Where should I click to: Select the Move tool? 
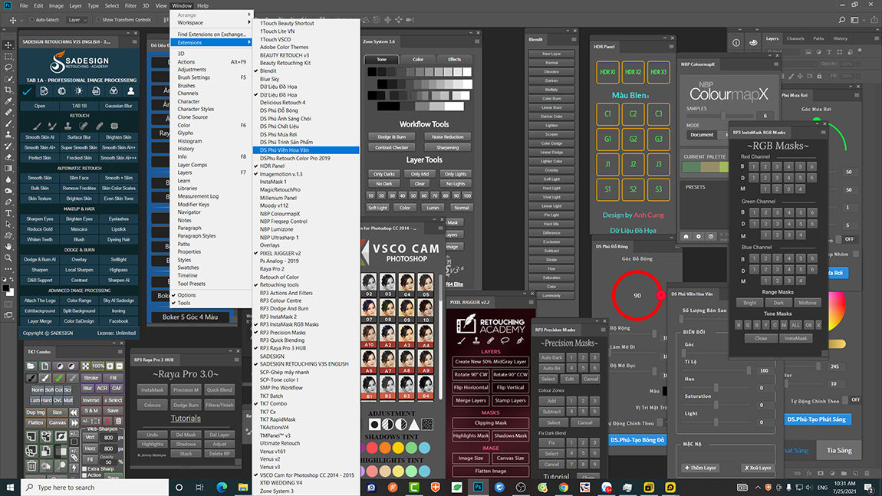pos(8,45)
